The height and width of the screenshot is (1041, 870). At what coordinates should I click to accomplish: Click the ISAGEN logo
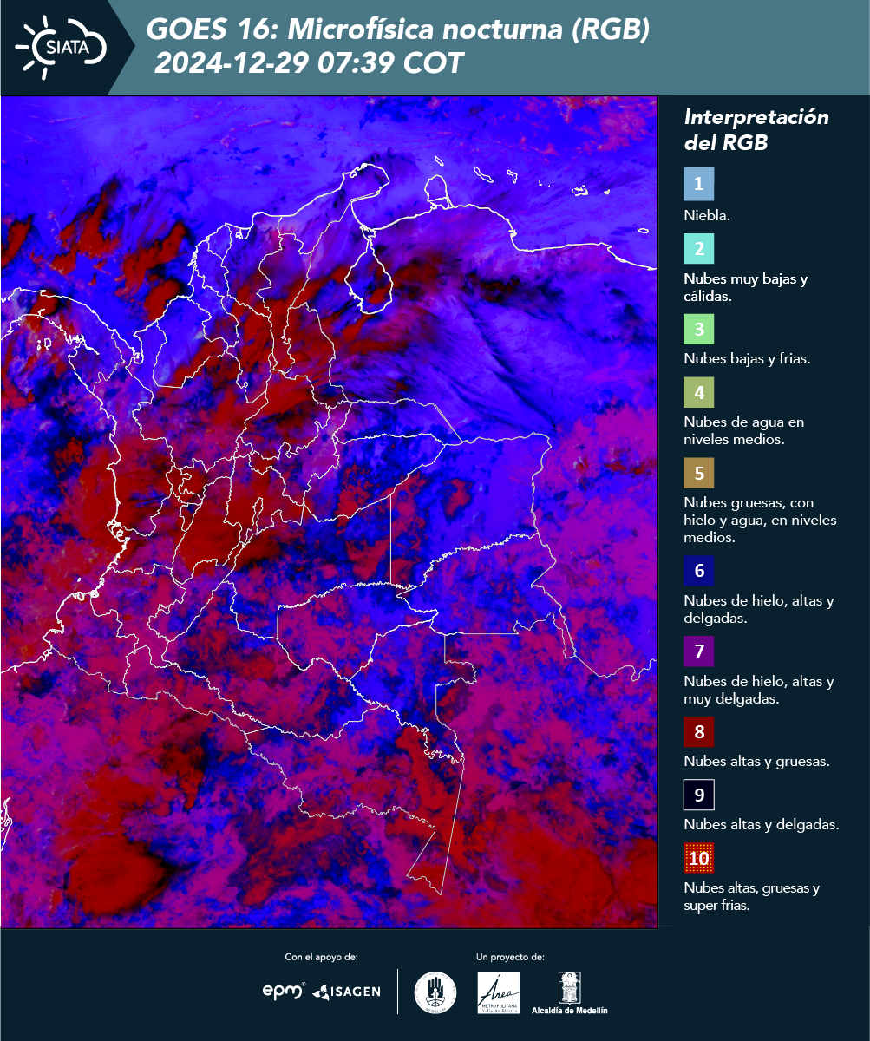pos(346,991)
